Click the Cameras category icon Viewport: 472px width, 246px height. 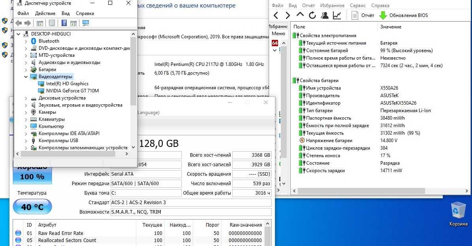coord(34,112)
